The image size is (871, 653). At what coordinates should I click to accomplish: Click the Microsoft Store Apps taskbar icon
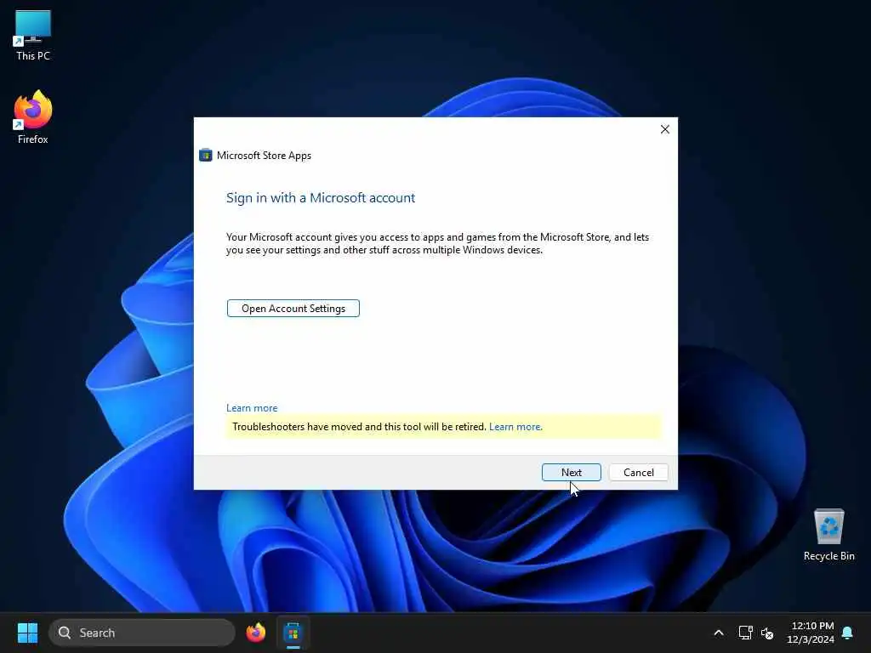pyautogui.click(x=293, y=633)
